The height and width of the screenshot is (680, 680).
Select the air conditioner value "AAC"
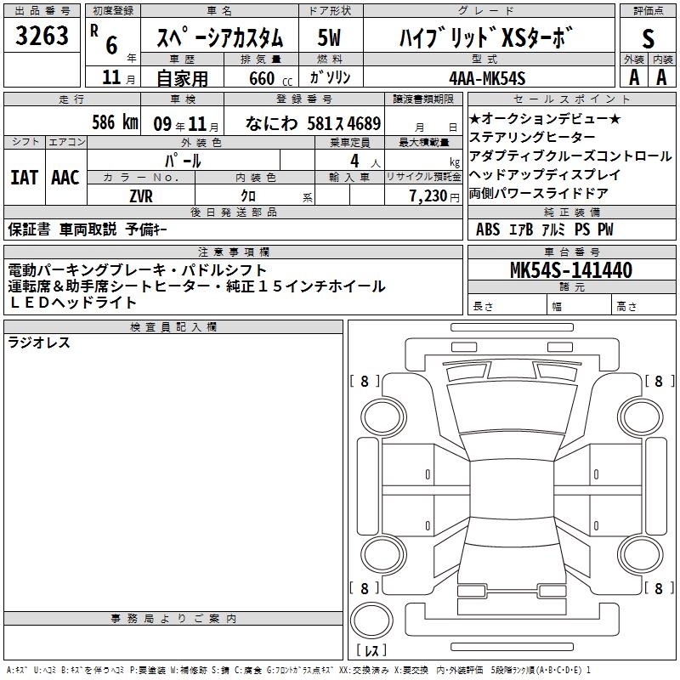[65, 178]
